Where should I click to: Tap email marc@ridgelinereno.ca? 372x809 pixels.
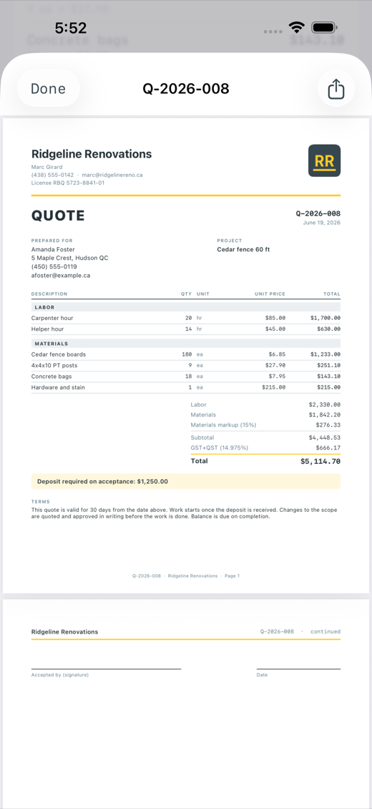(112, 175)
